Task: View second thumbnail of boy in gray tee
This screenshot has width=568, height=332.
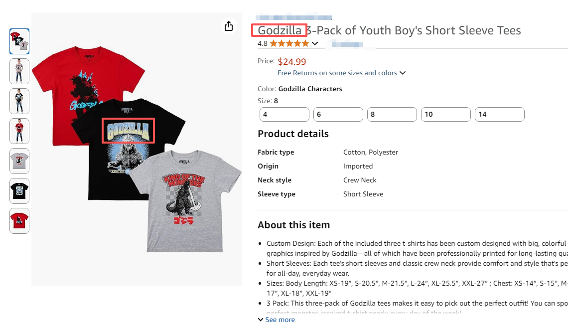Action: pos(19,71)
